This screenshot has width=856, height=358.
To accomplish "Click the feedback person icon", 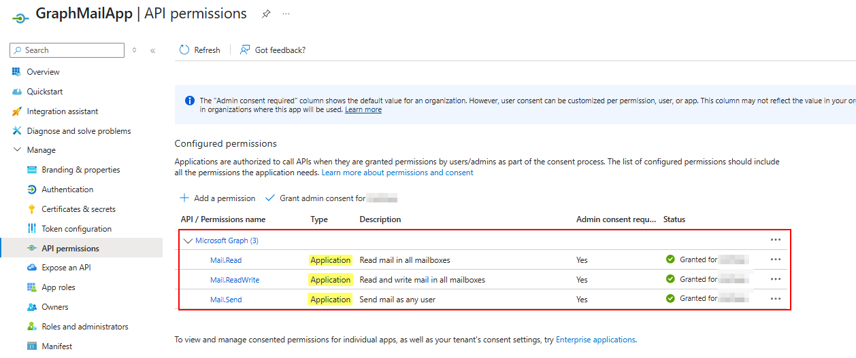I will (245, 50).
